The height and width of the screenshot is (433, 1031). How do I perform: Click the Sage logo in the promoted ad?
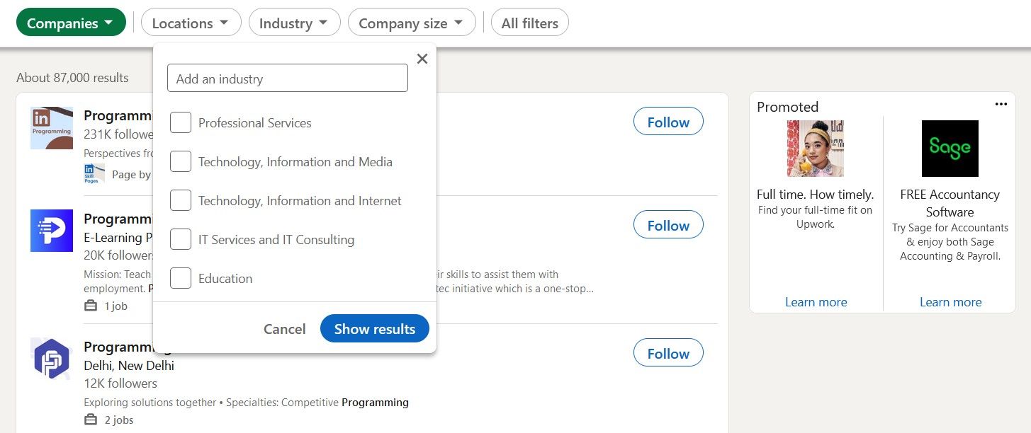tap(950, 149)
